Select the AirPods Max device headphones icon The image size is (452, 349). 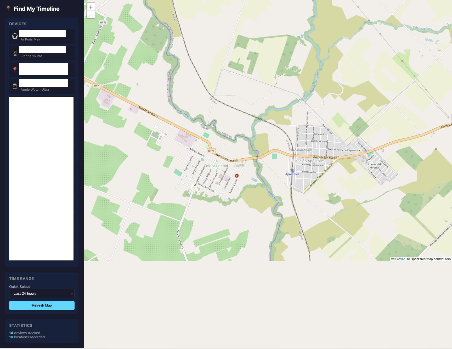coord(15,36)
